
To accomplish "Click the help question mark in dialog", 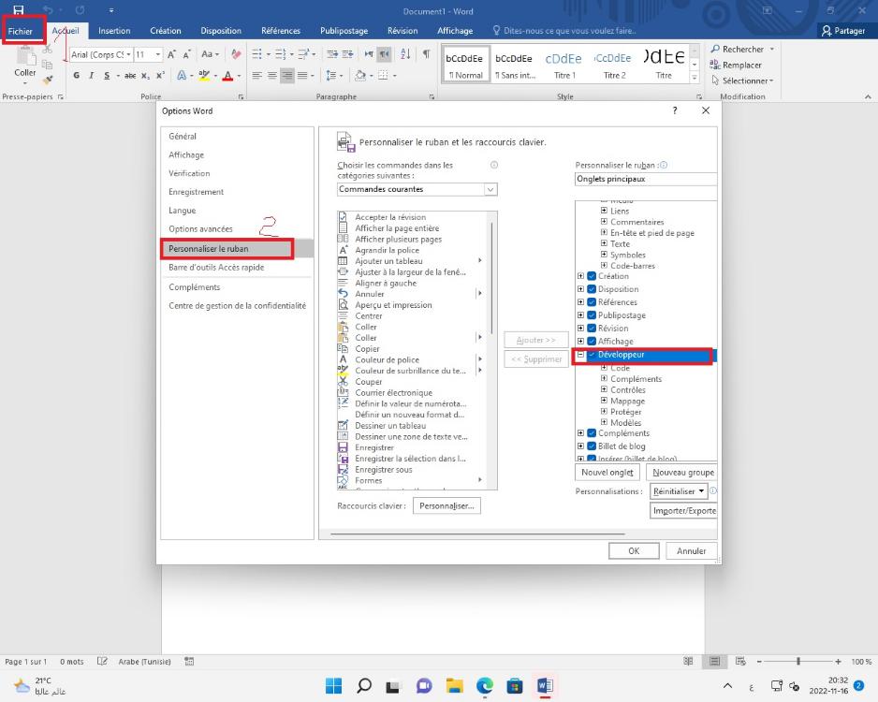I will tap(675, 110).
